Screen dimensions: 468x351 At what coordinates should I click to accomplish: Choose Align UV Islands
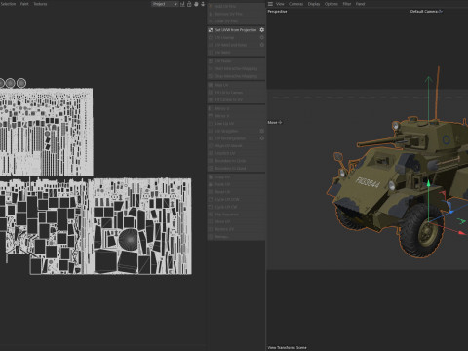pyautogui.click(x=236, y=145)
